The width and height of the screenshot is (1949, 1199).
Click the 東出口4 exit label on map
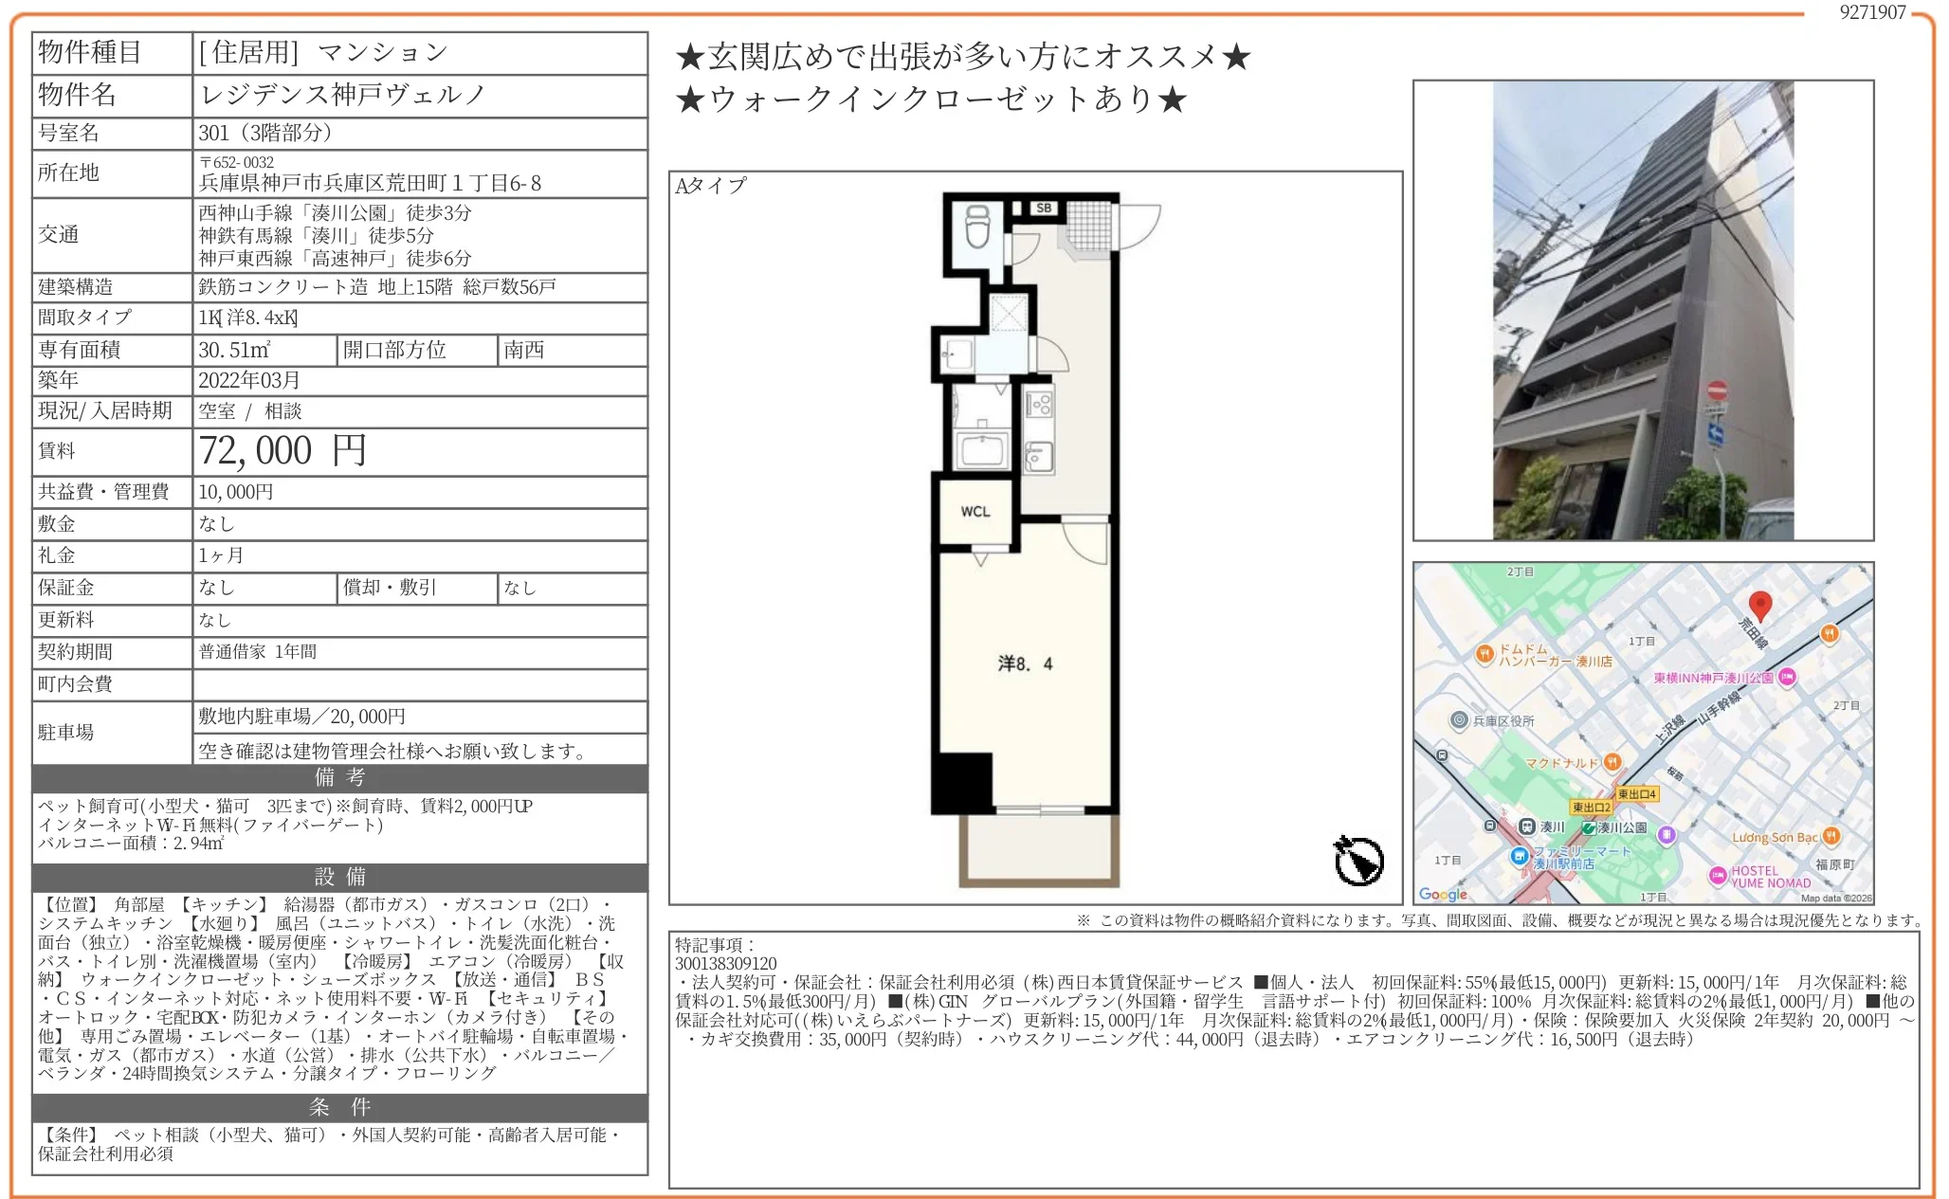coord(1637,794)
